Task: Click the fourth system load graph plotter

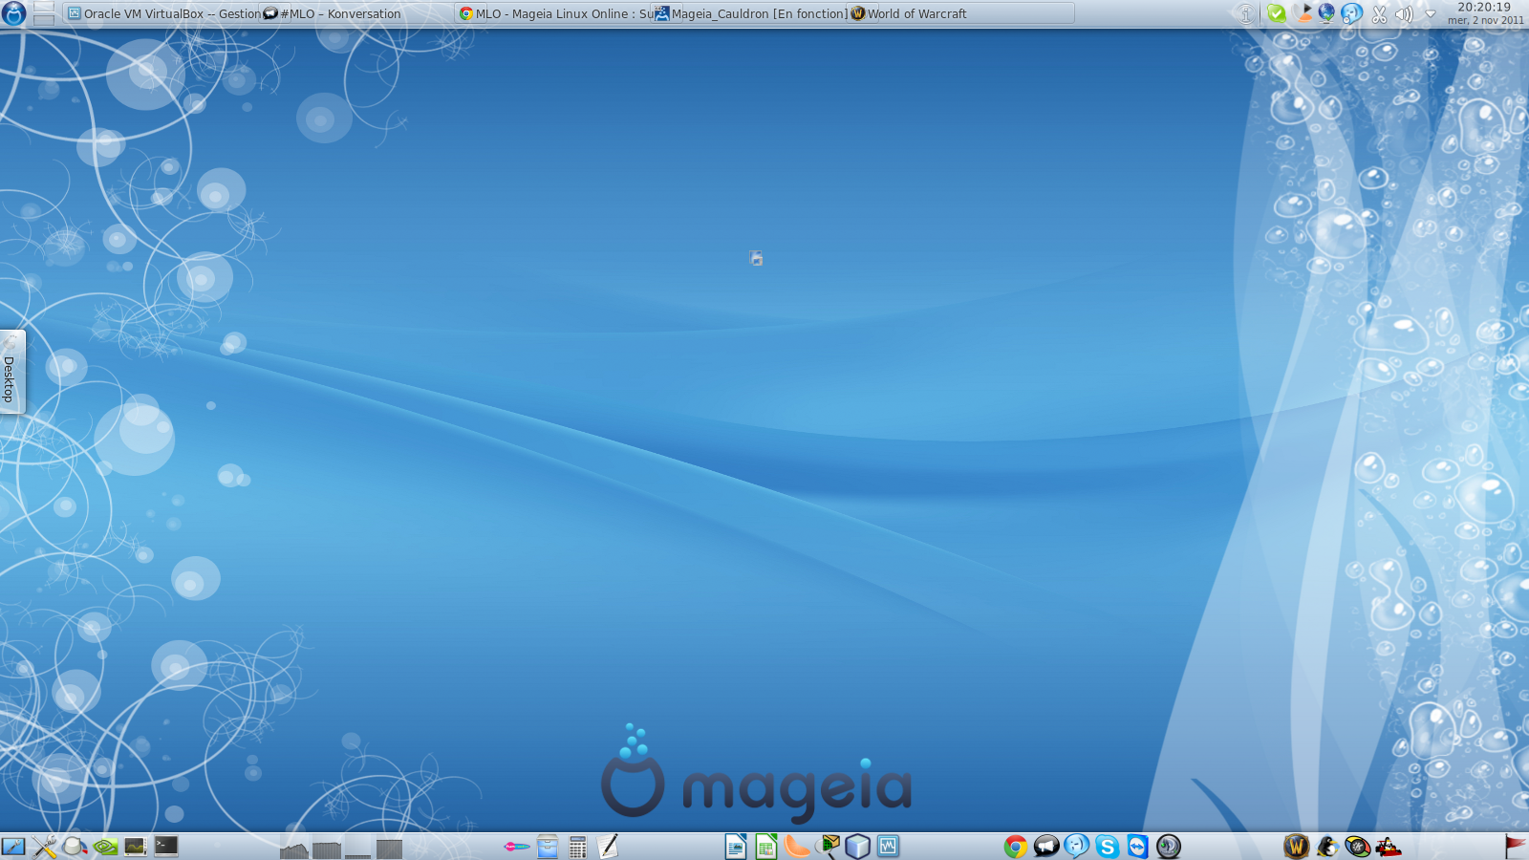Action: coord(389,847)
